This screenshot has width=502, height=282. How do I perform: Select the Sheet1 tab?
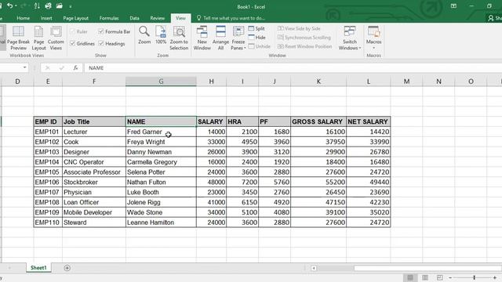point(38,268)
